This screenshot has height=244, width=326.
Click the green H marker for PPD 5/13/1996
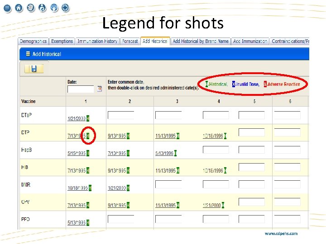[88, 223]
